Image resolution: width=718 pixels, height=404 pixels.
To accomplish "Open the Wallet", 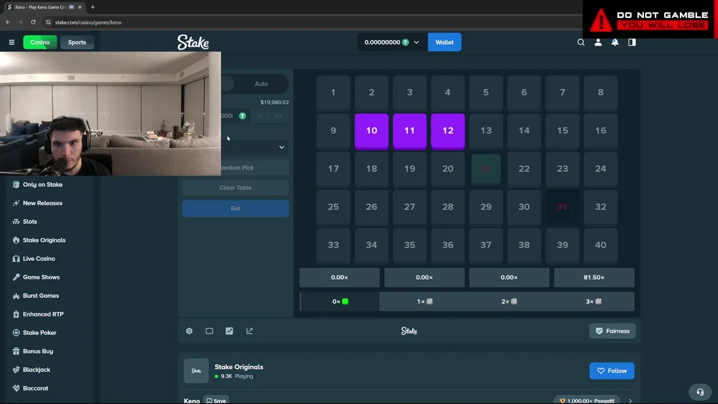I will pyautogui.click(x=444, y=42).
